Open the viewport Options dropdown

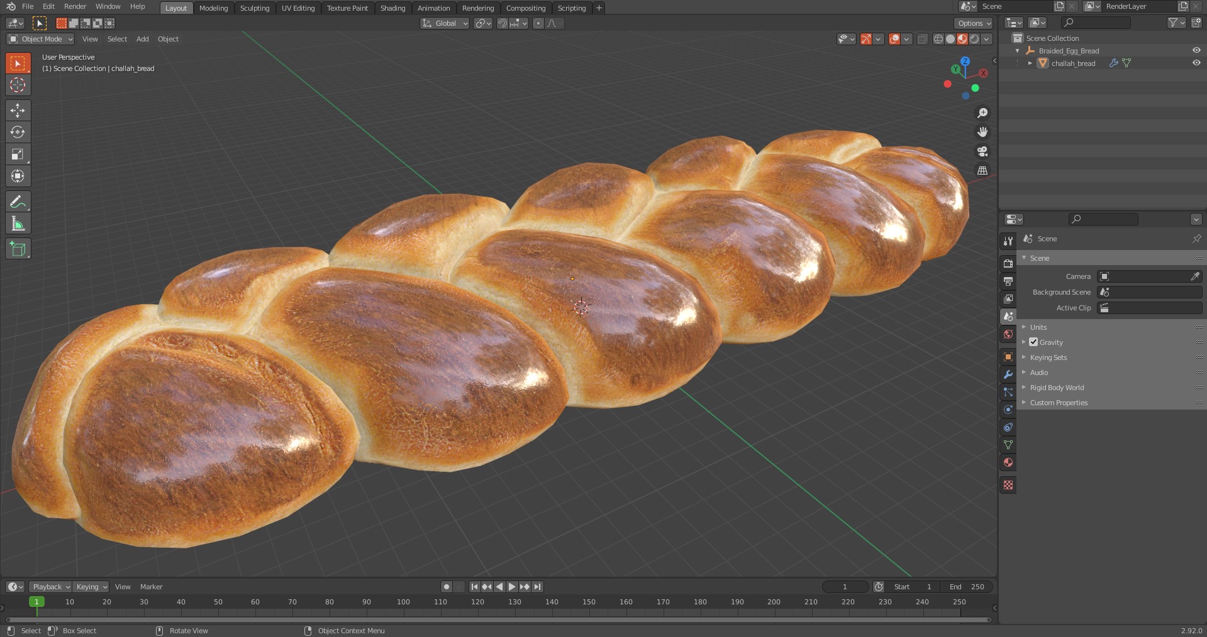point(974,23)
